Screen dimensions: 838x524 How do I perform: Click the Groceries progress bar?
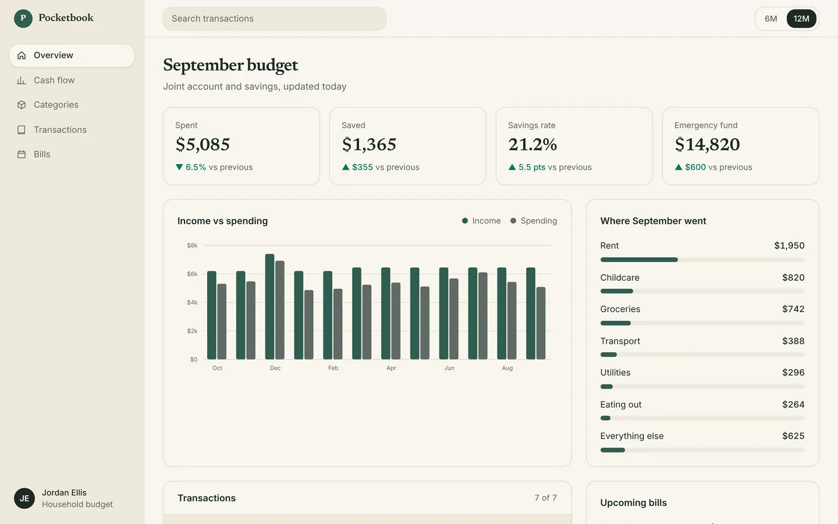[702, 323]
